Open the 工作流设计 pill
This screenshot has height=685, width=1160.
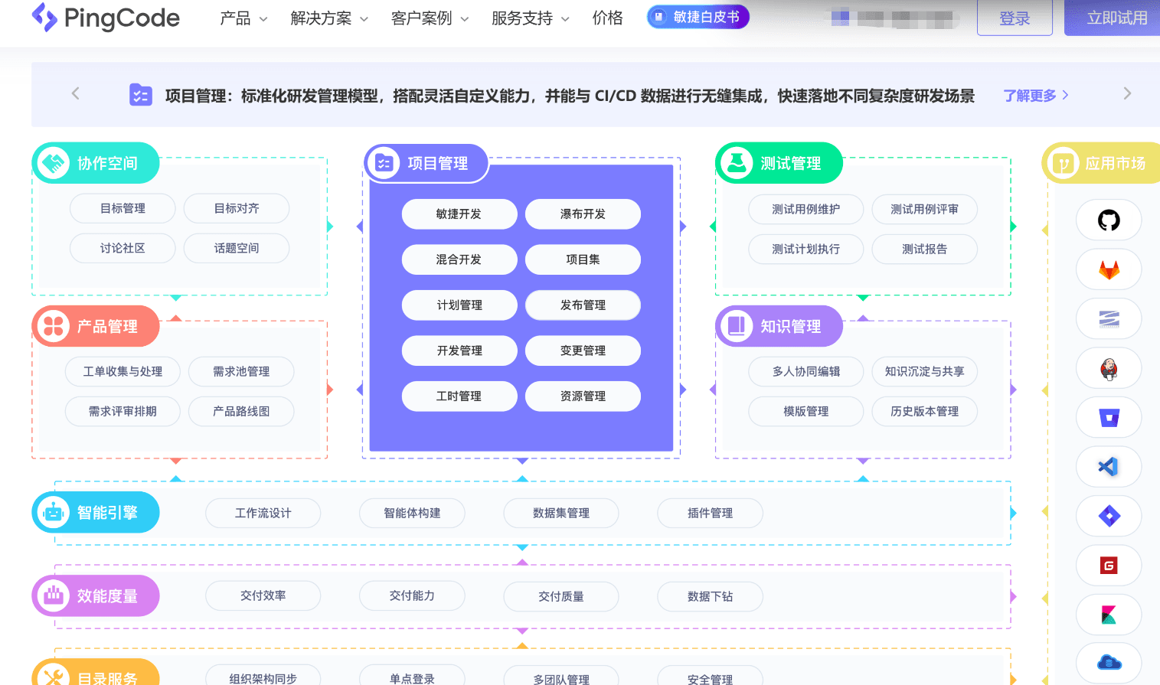263,513
